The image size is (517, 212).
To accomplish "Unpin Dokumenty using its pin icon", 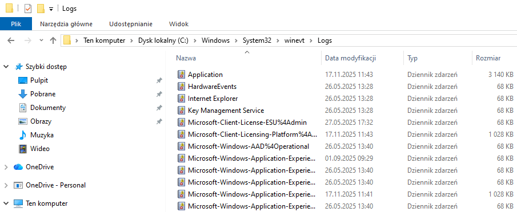I will [159, 108].
